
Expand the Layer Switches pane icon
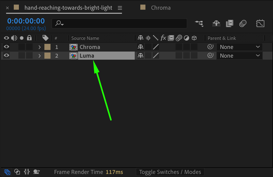(x=7, y=172)
